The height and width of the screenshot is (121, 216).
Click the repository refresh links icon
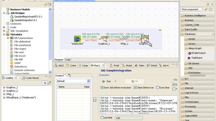pyautogui.click(x=45, y=5)
